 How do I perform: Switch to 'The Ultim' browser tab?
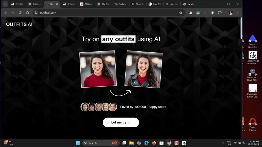coord(17,4)
